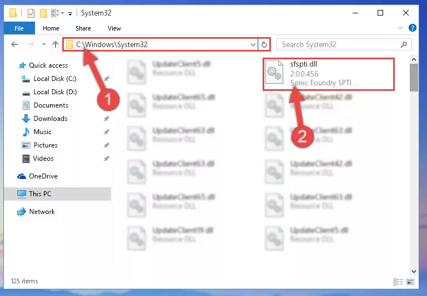Open the recent locations dropdown arrow
Image resolution: width=427 pixels, height=296 pixels.
coord(44,44)
